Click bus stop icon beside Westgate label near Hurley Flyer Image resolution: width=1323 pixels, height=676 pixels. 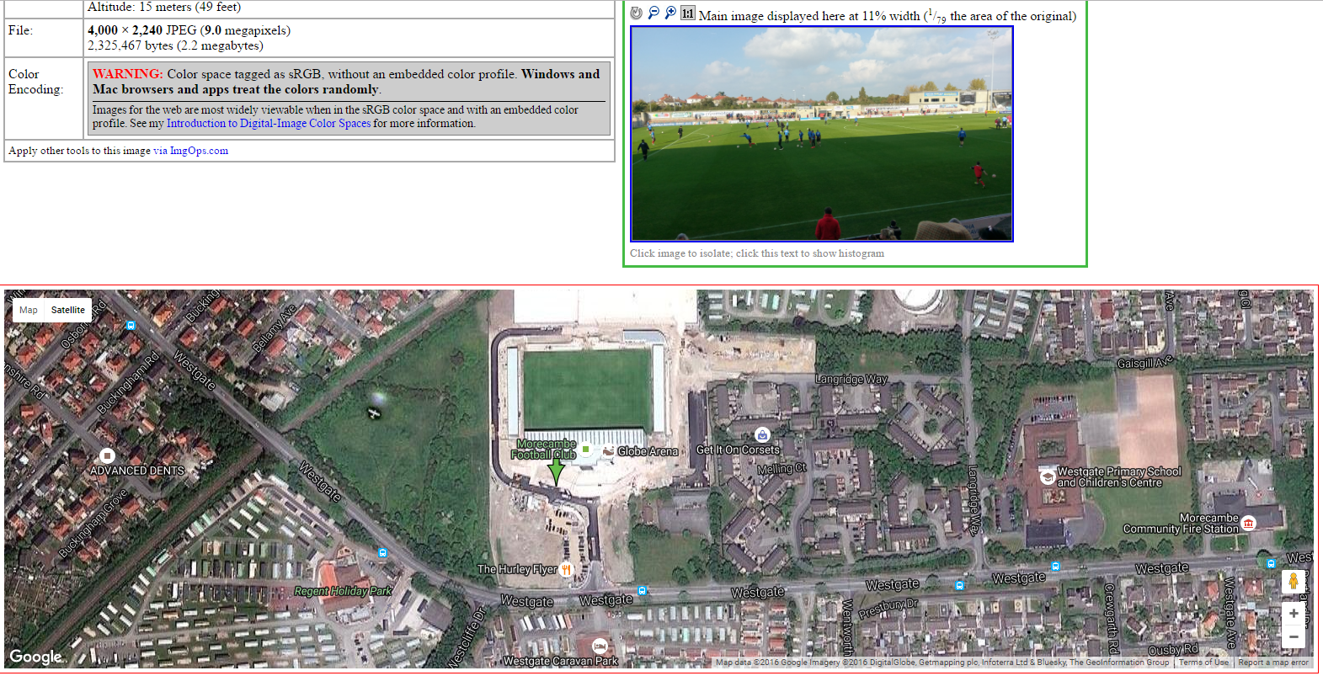[x=642, y=591]
